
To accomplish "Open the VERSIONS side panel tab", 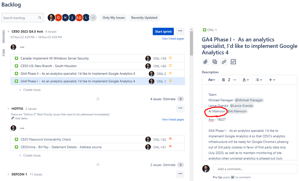I will [x=3, y=36].
